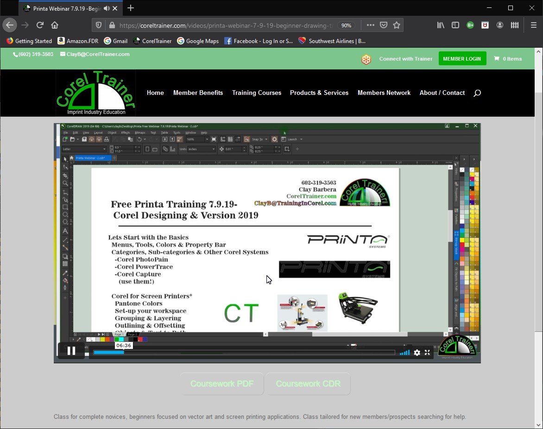Download the Coursework CDR
Viewport: 543px width, 429px height.
tap(308, 384)
